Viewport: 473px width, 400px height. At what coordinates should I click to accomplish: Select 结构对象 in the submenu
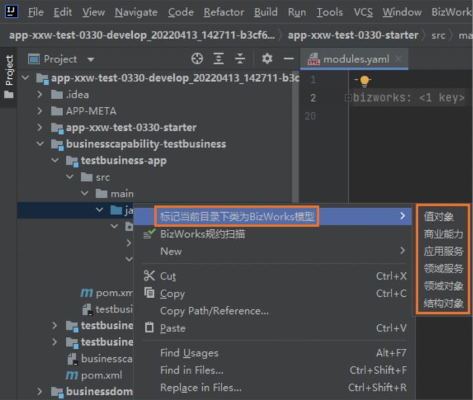[x=443, y=303]
